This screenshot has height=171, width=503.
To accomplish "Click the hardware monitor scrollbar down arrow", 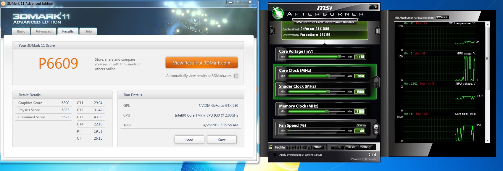I will coord(488,141).
